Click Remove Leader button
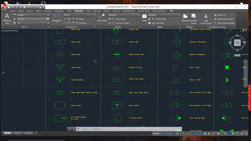The width and height of the screenshot is (251, 141). (120, 23)
